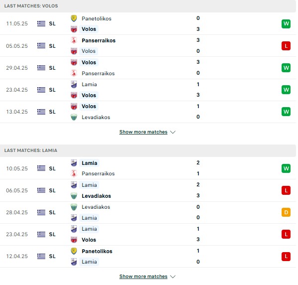Click Volos crest in Lamia's 23.04.25 match
The height and width of the screenshot is (285, 298).
pos(74,240)
